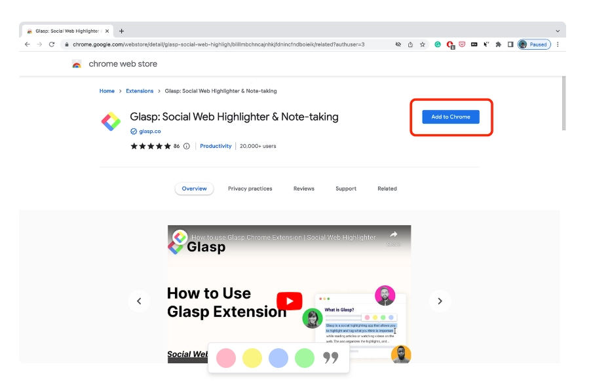Open a new browser tab with plus icon
Viewport: 593px width, 381px height.
tap(121, 31)
